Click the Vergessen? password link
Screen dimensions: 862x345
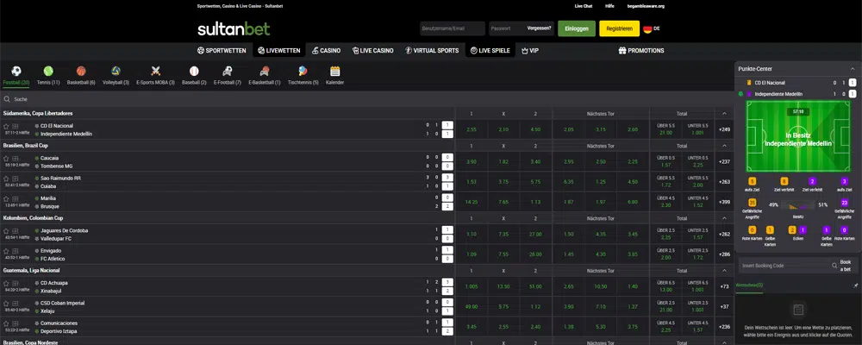tap(539, 28)
